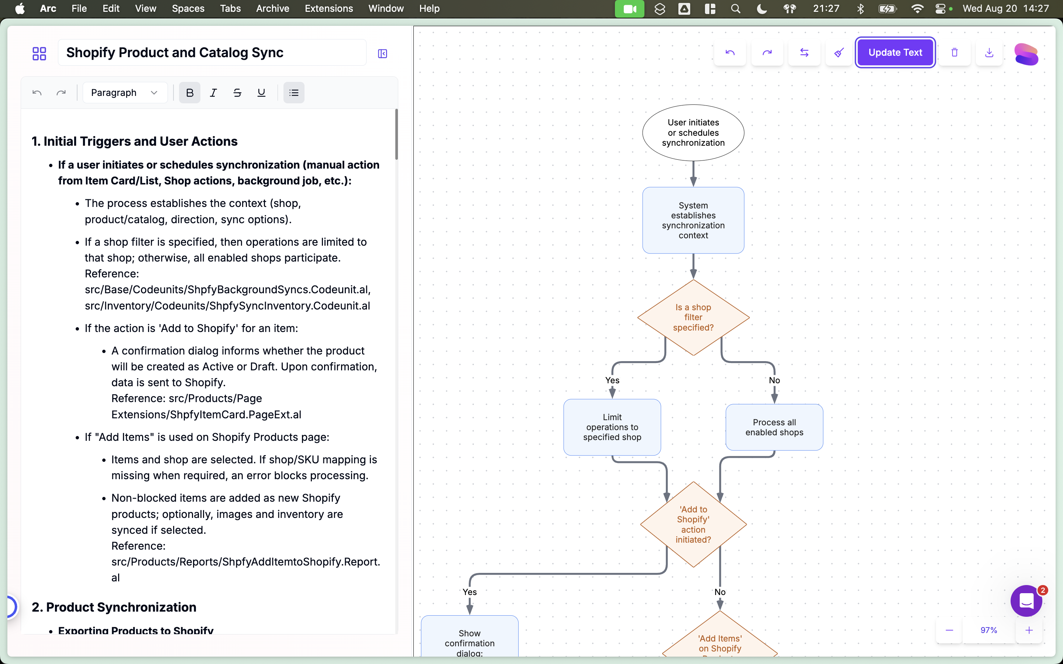Screen dimensions: 1063x664
Task: Click the swap direction arrows icon
Action: tap(804, 52)
